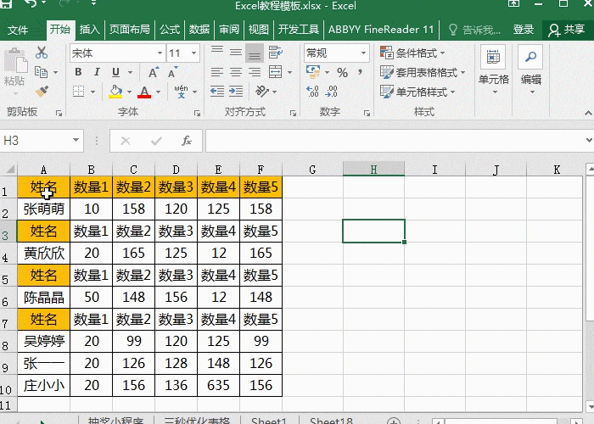The height and width of the screenshot is (424, 594).
Task: Click the Insert Function fx icon
Action: coord(187,141)
